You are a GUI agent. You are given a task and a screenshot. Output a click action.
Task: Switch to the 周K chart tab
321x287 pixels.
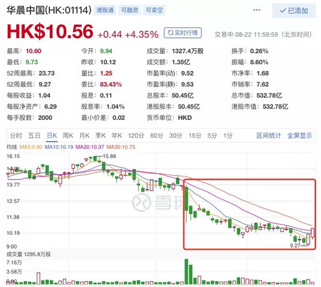click(x=68, y=135)
